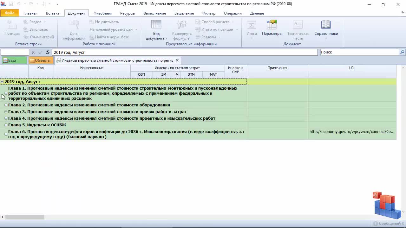
Task: Click the Код column header
Action: (x=41, y=72)
